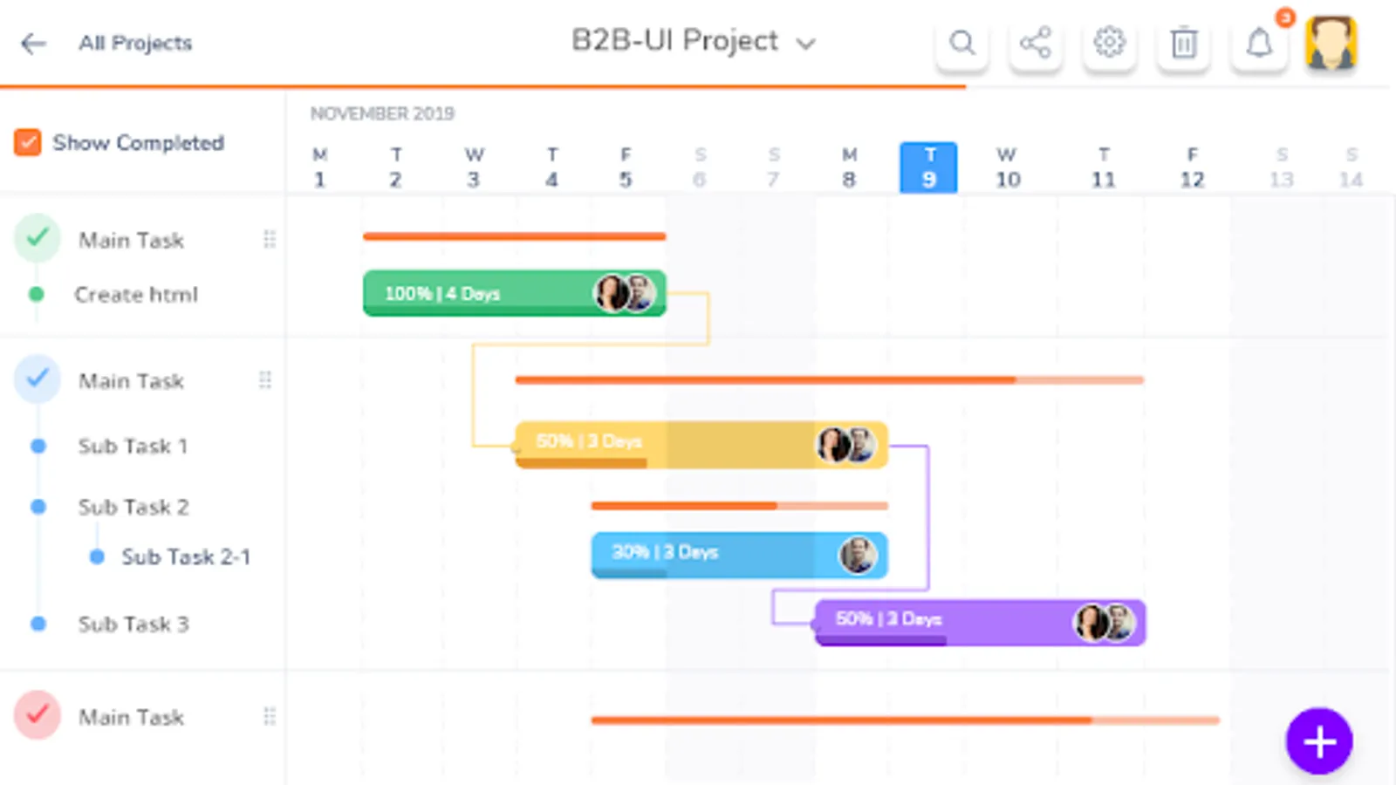The width and height of the screenshot is (1396, 785).
Task: Click the purple plus add button
Action: tap(1319, 741)
